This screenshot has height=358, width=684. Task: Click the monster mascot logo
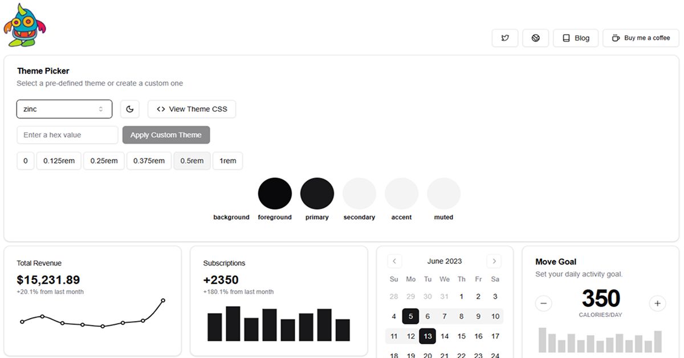click(24, 26)
